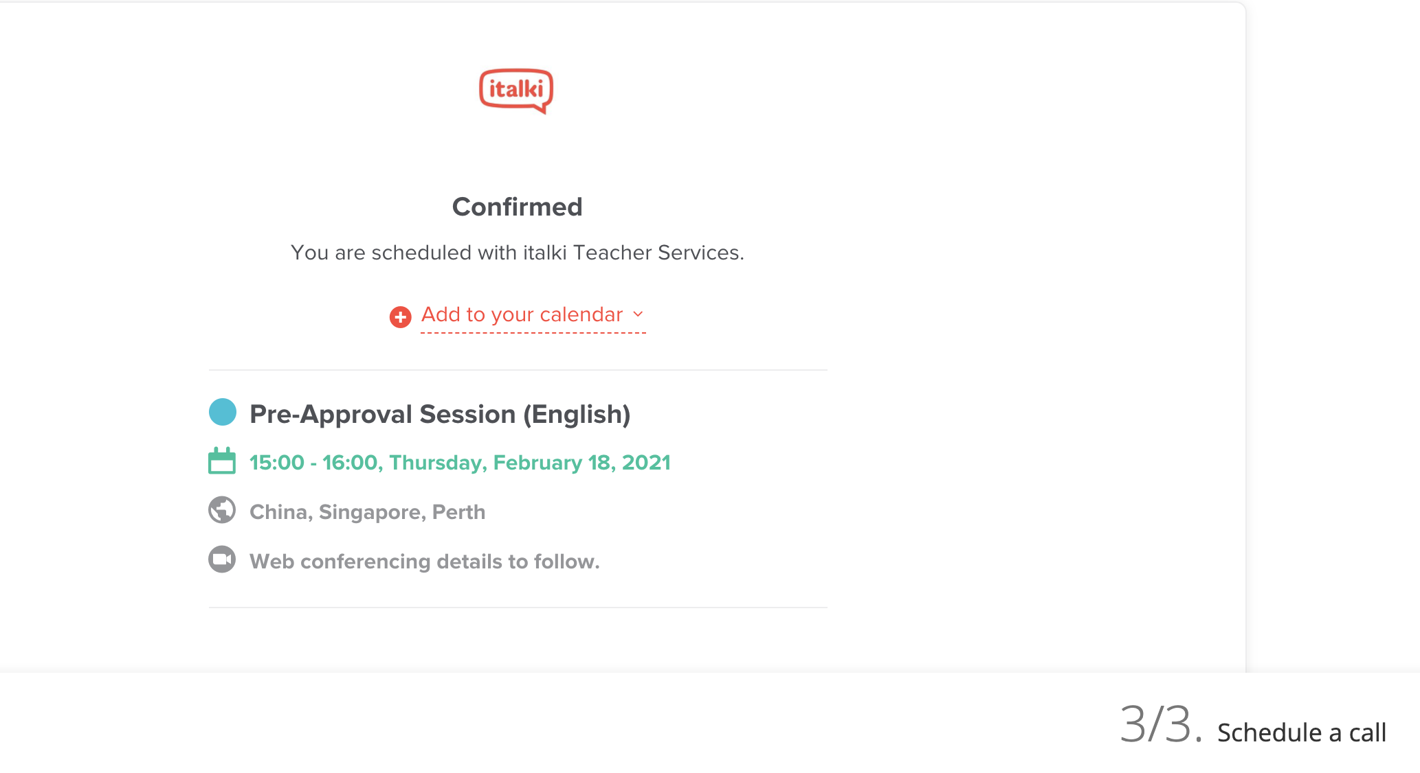Click the italki speech bubble logo

coord(516,91)
